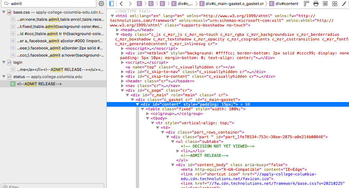Toggle the compositing borders layer icon
This screenshot has height=188, width=349.
325,4
